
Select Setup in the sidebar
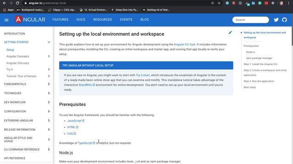pos(10,50)
